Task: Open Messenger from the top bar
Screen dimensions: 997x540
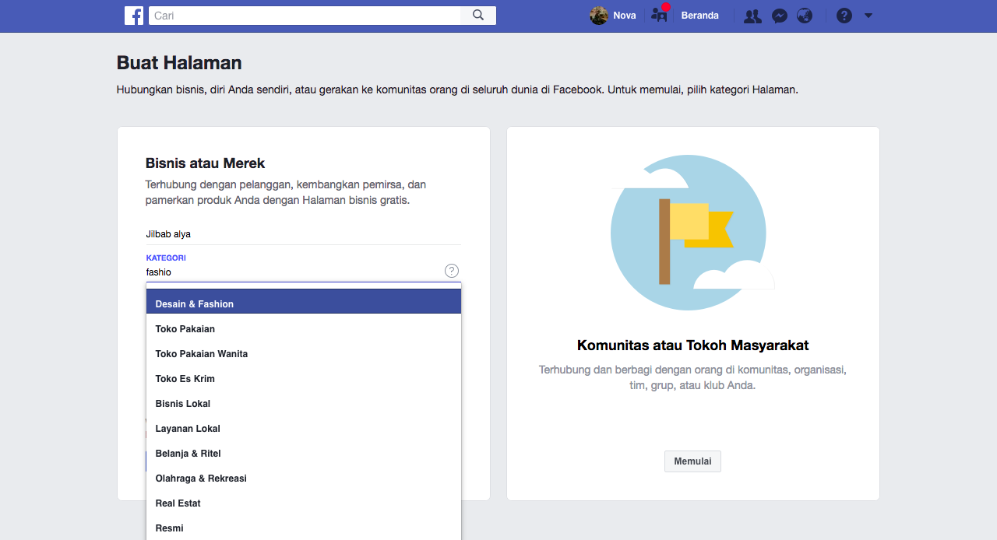Action: pos(780,15)
